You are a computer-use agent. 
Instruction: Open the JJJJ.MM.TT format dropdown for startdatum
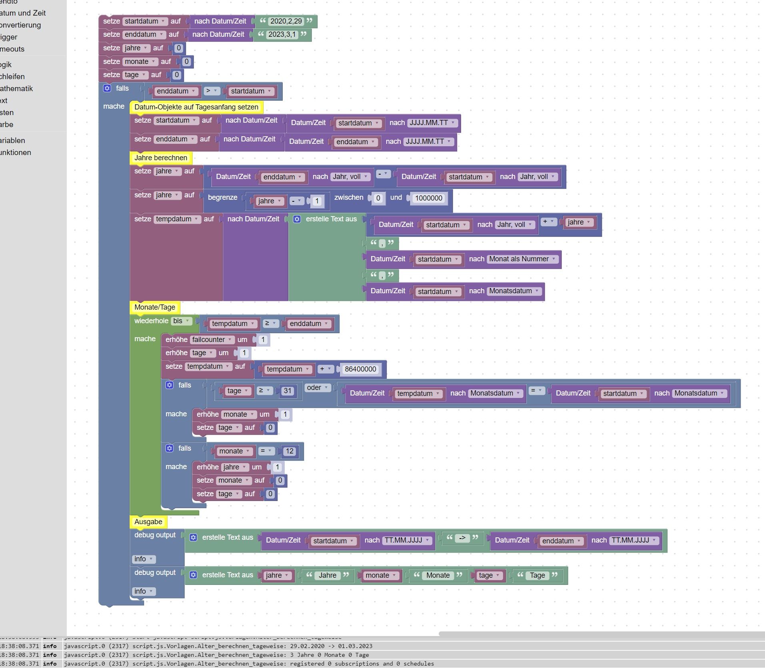pyautogui.click(x=432, y=123)
